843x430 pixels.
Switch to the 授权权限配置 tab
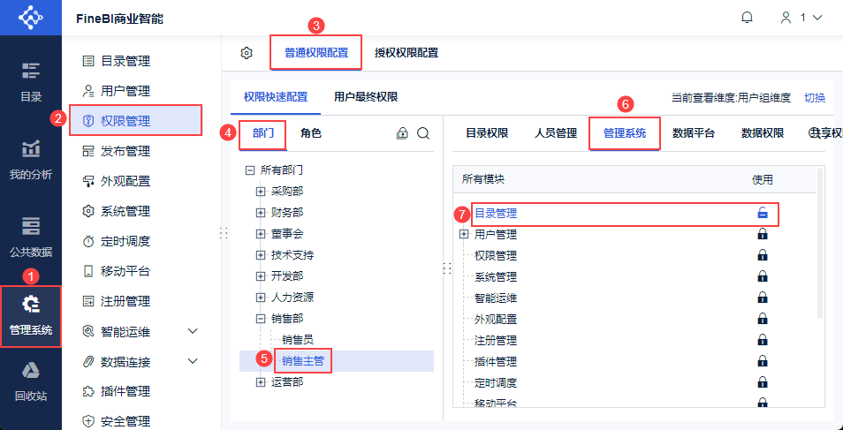pos(406,53)
